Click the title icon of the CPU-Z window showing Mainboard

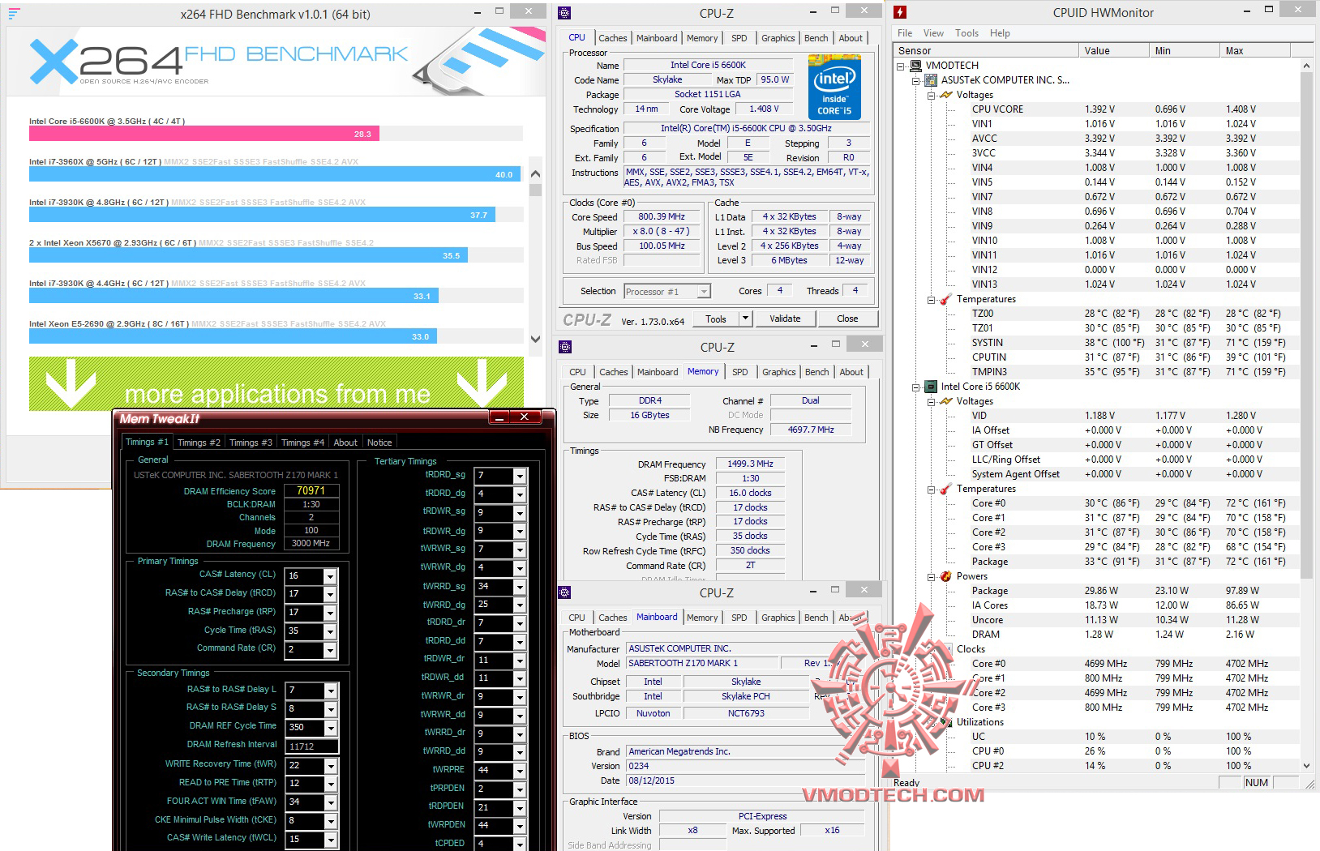pos(564,592)
